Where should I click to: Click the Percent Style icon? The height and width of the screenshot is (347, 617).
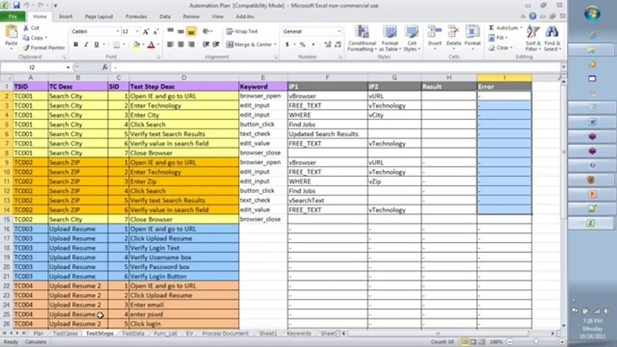pyautogui.click(x=302, y=44)
